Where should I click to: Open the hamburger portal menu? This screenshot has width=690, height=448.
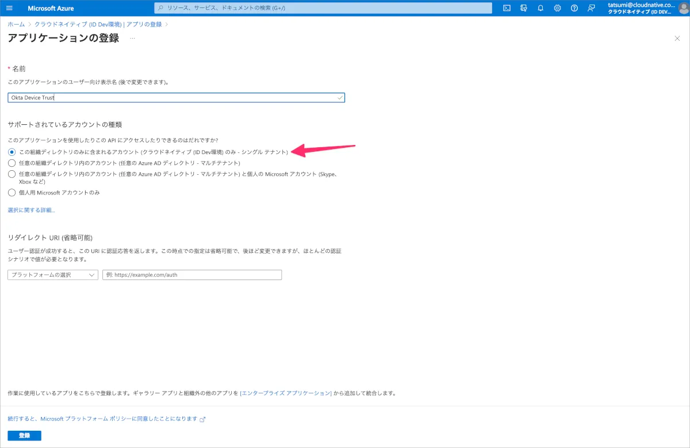click(x=9, y=8)
